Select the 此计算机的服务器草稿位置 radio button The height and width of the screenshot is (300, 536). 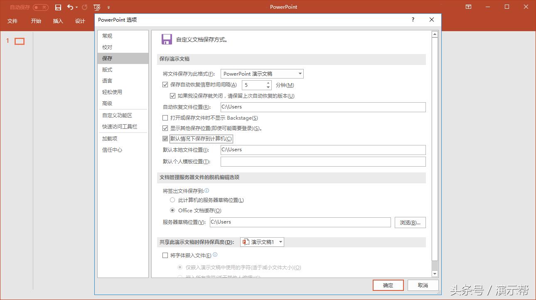[172, 200]
